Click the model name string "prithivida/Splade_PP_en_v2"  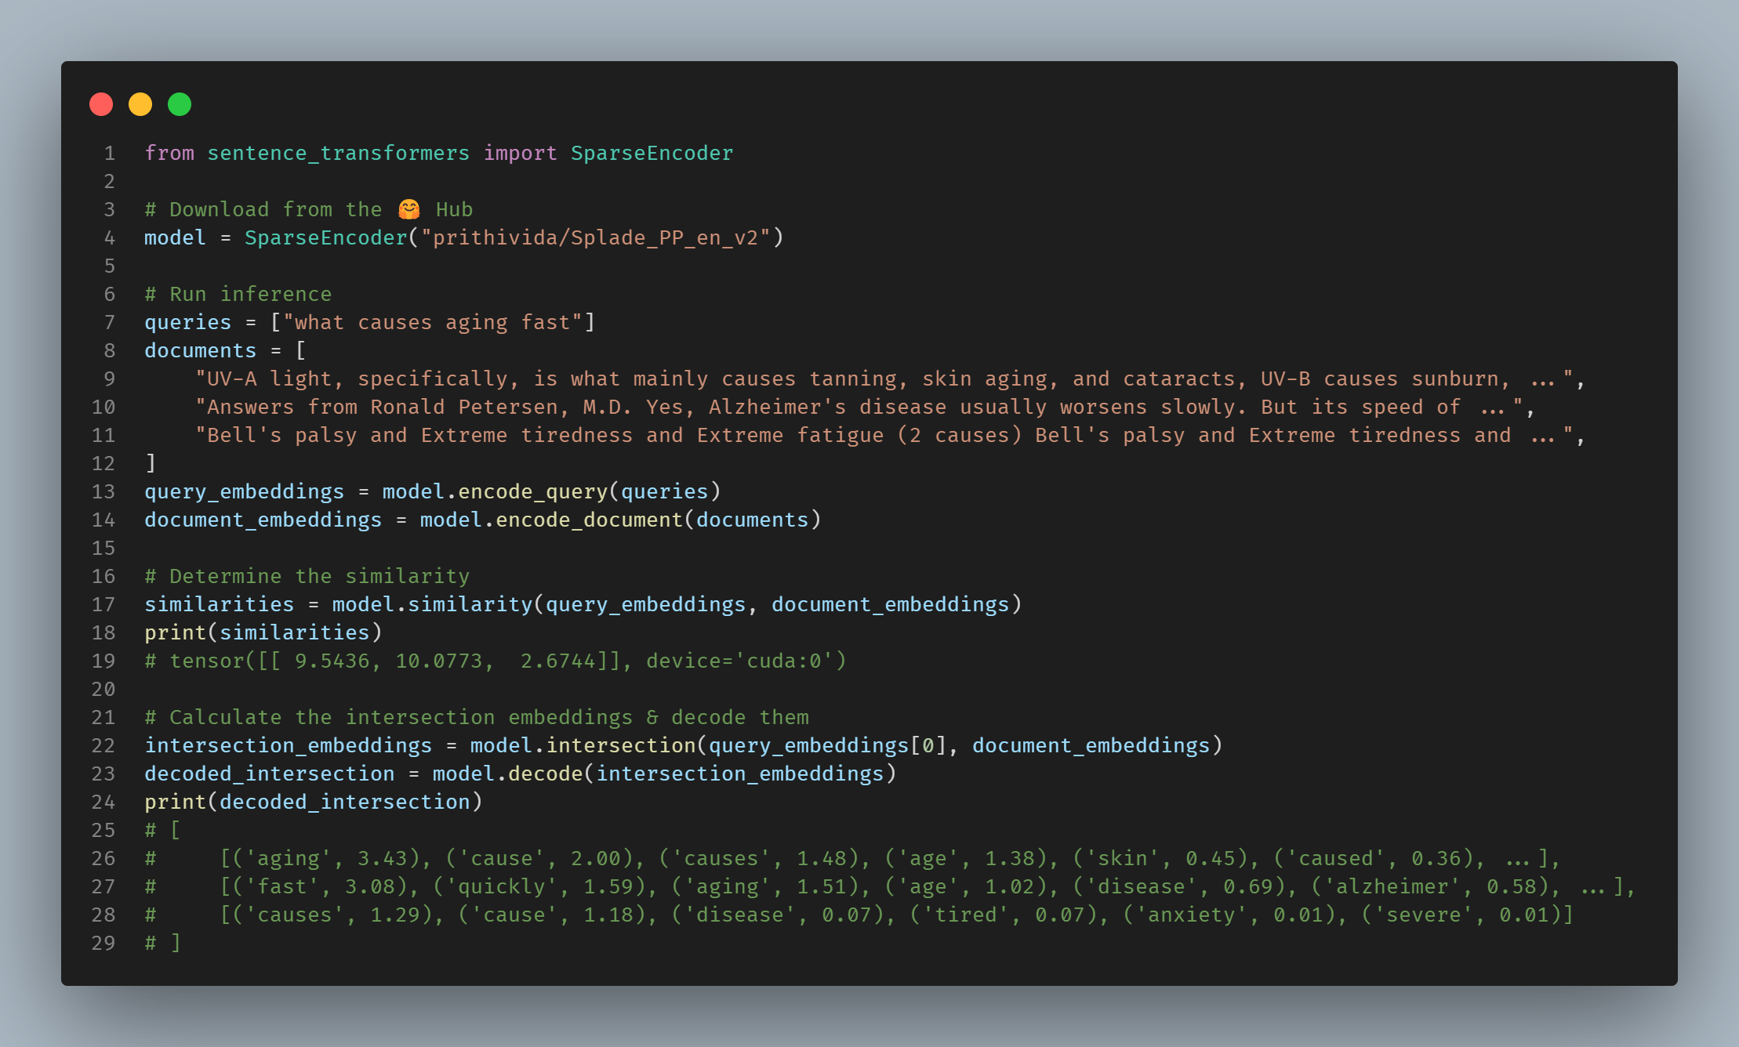[x=595, y=237]
